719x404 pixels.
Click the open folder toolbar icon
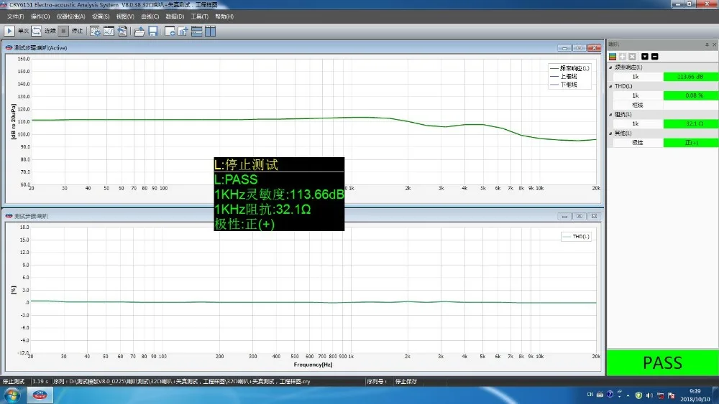coord(139,31)
